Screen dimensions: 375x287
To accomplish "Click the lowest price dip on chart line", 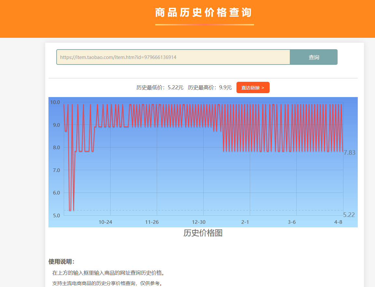I will pyautogui.click(x=70, y=210).
